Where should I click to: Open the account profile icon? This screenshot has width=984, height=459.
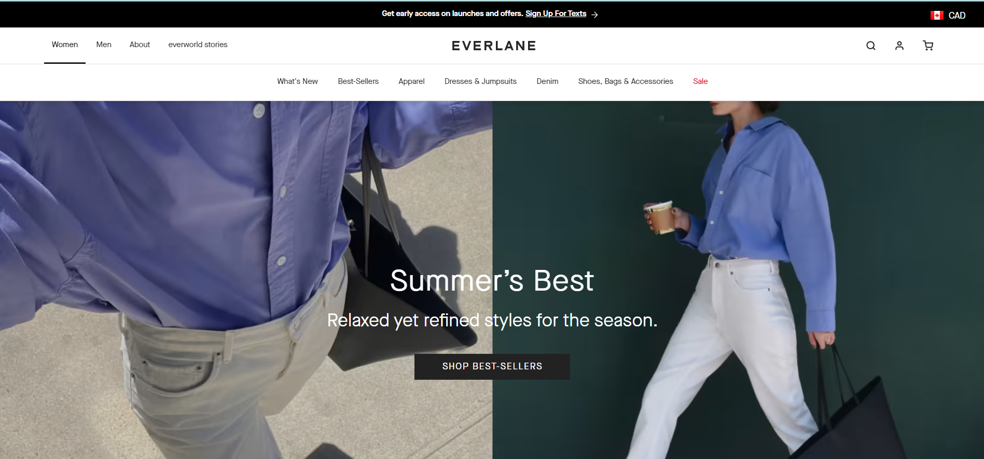pyautogui.click(x=899, y=46)
